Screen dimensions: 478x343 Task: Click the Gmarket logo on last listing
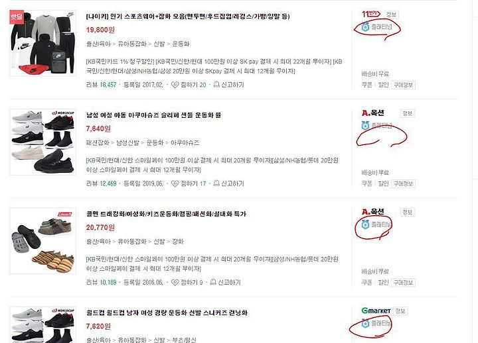click(x=376, y=311)
